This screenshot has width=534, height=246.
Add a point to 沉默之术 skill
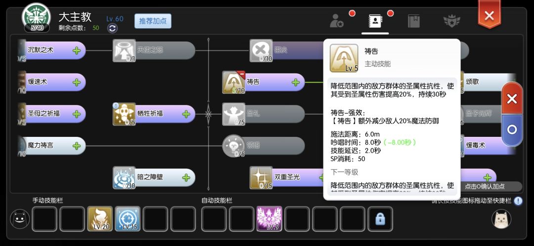coord(76,50)
